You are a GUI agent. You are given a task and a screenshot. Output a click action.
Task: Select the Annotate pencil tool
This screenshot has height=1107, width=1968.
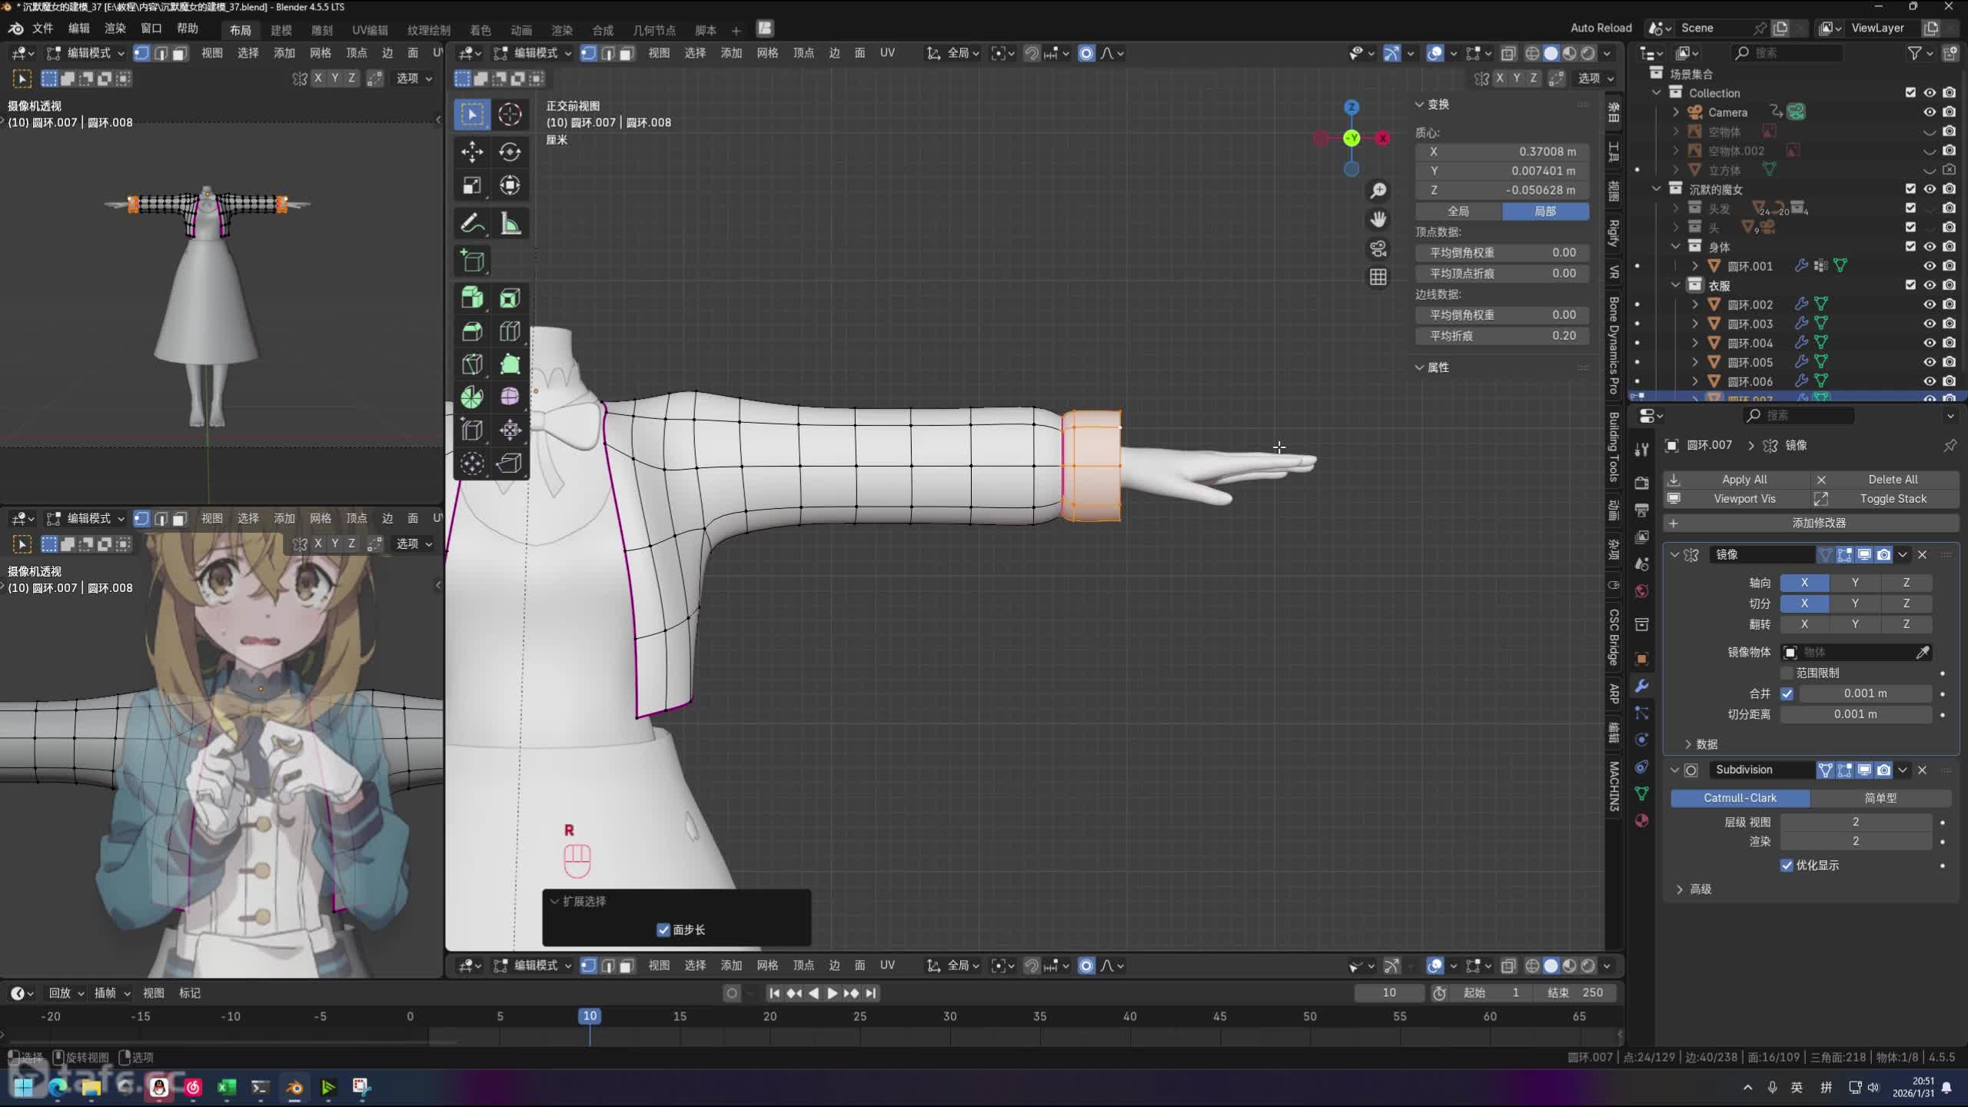click(x=472, y=224)
